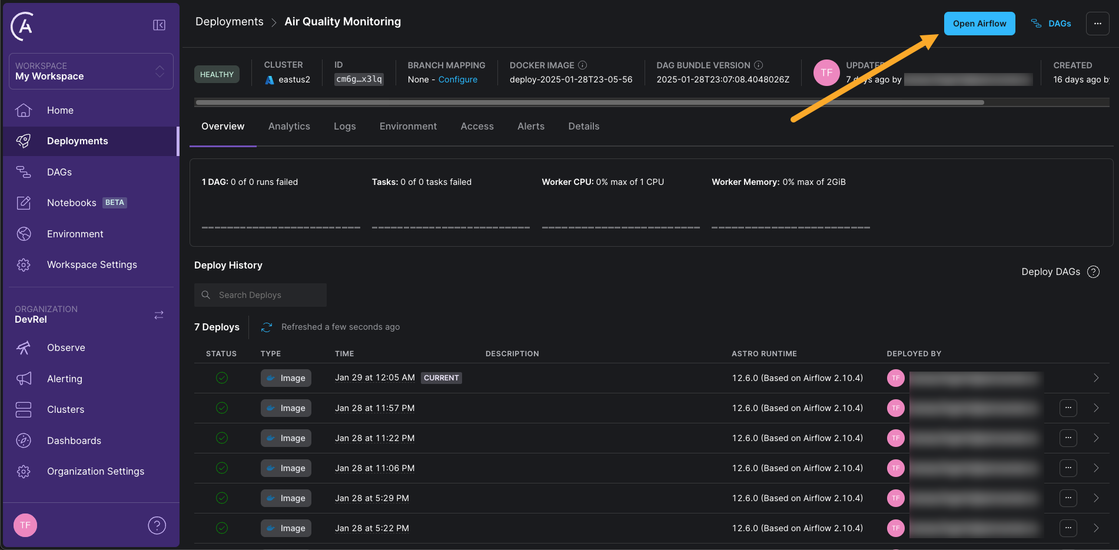Screen dimensions: 1119x550
Task: Collapse the sidebar with the panel icon
Action: (x=159, y=25)
